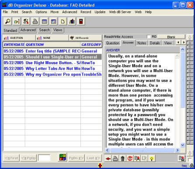Print record using bottom printer icon
This screenshot has width=195, height=169.
coord(115,159)
